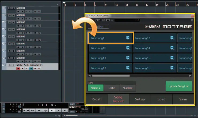Image resolution: width=198 pixels, height=118 pixels.
Task: Record-enable the MIDI 01 track
Action: 18,12
